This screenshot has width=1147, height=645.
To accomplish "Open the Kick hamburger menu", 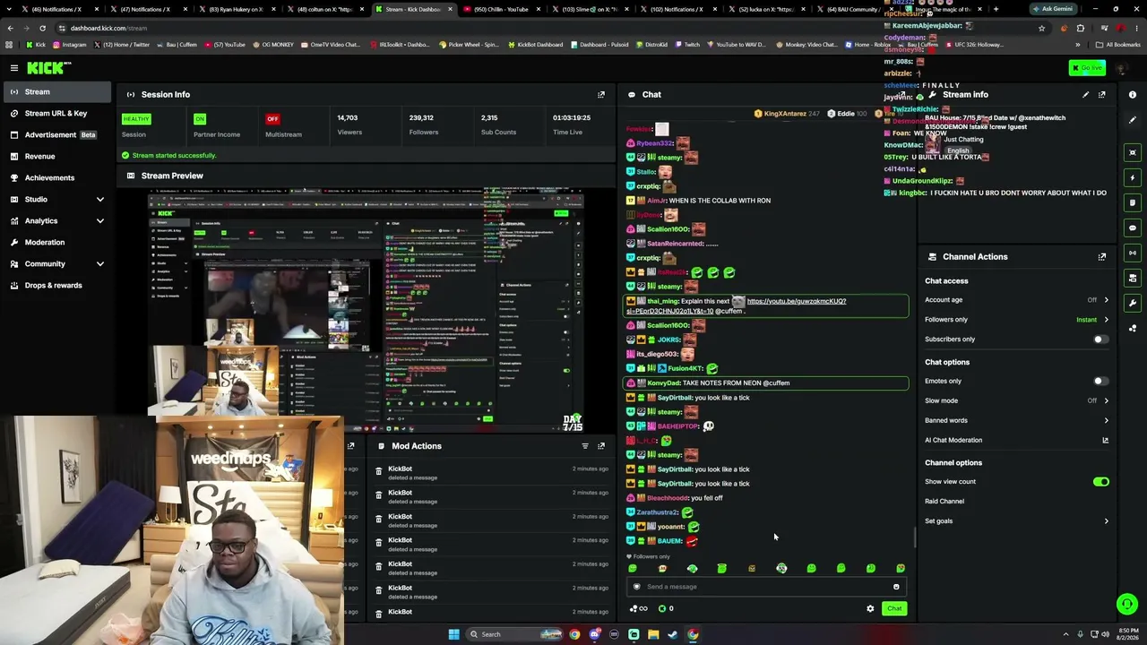I will (14, 68).
